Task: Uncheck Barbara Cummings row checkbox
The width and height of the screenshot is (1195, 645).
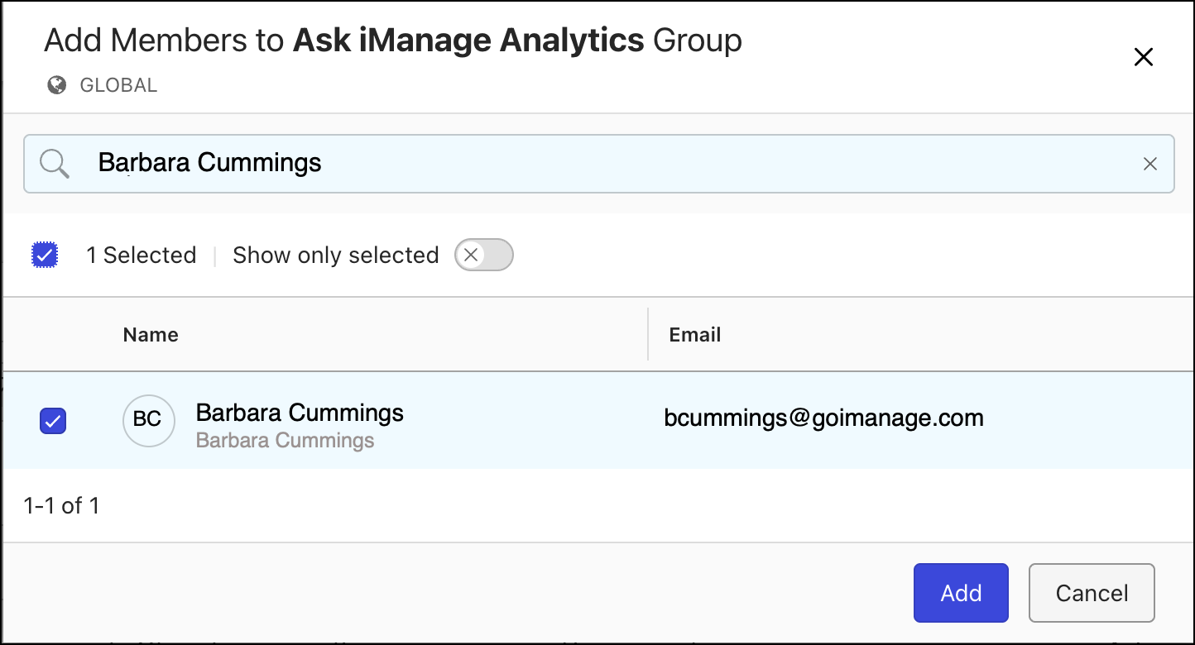Action: pos(53,422)
